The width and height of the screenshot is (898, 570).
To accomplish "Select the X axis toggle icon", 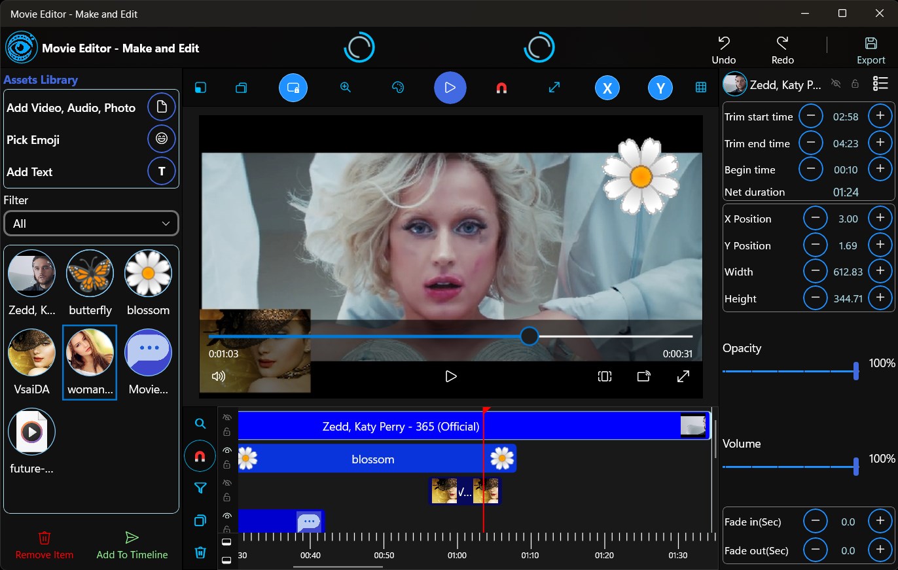I will pos(607,87).
